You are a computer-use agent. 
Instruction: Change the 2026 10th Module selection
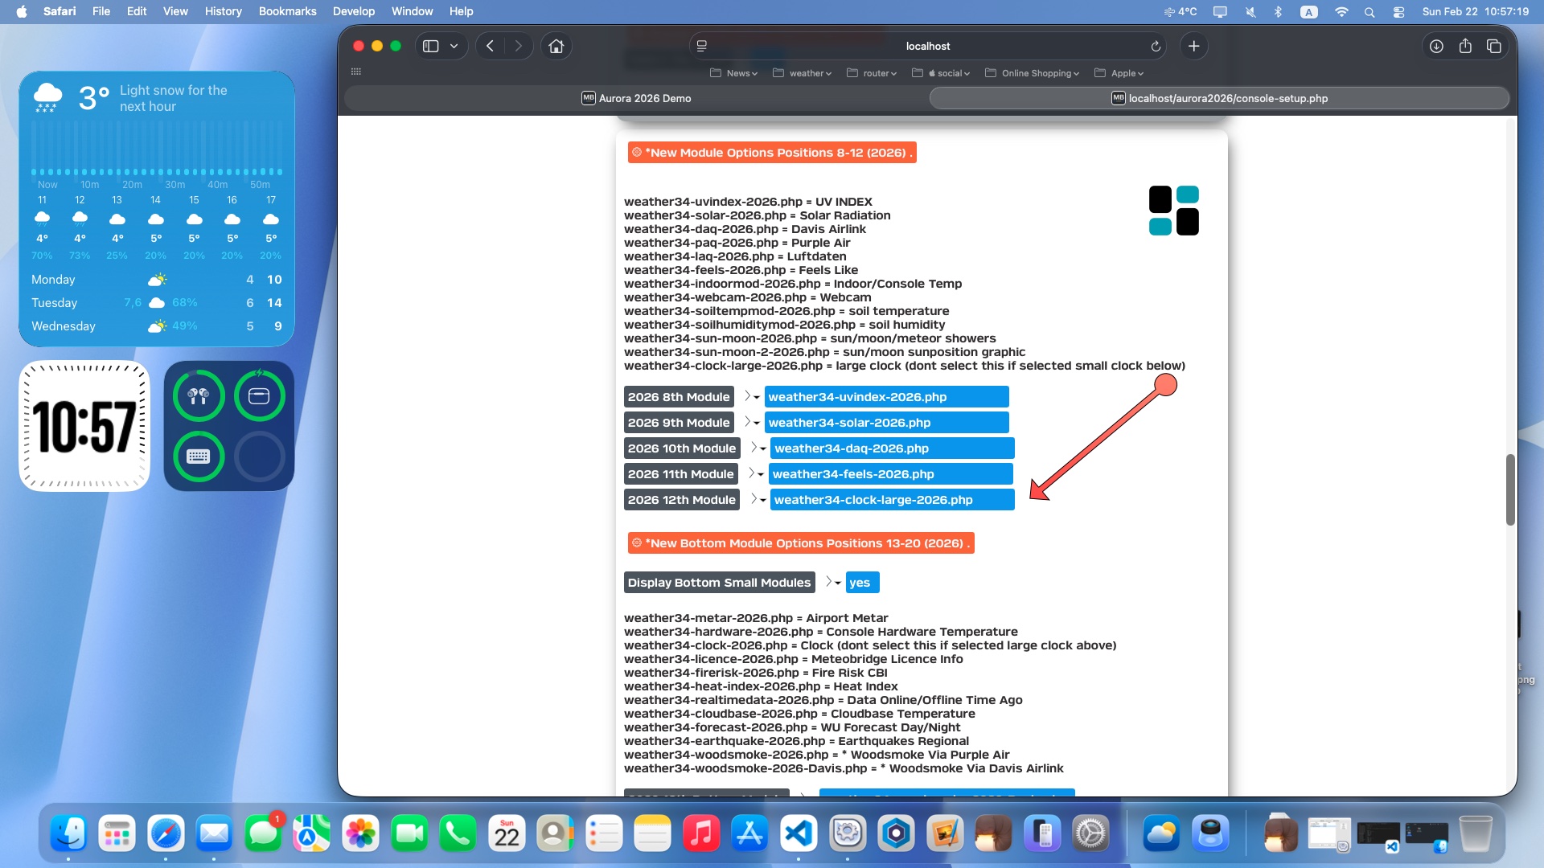coord(891,448)
